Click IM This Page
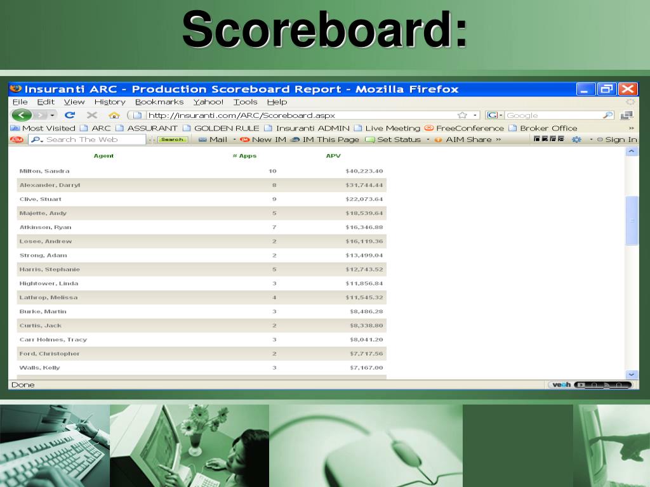This screenshot has height=487, width=650. pyautogui.click(x=325, y=140)
